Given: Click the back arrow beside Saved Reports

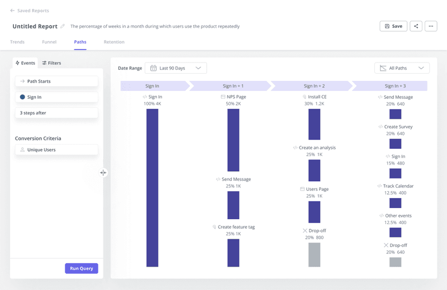Looking at the screenshot, I should pyautogui.click(x=12, y=11).
